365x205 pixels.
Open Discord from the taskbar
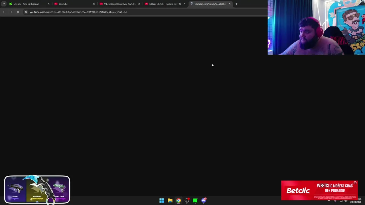click(204, 200)
